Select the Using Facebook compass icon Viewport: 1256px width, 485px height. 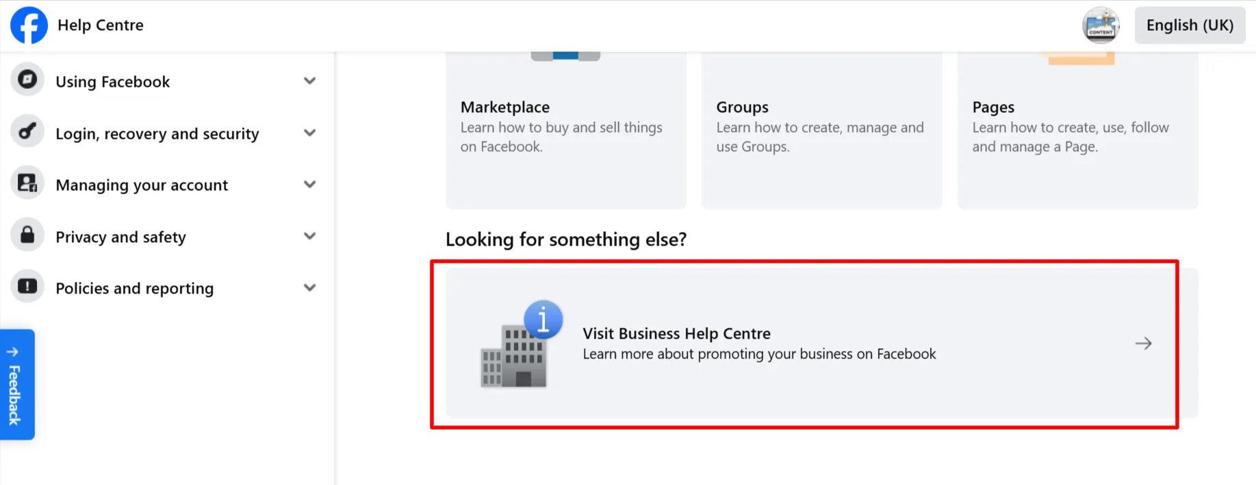coord(27,79)
